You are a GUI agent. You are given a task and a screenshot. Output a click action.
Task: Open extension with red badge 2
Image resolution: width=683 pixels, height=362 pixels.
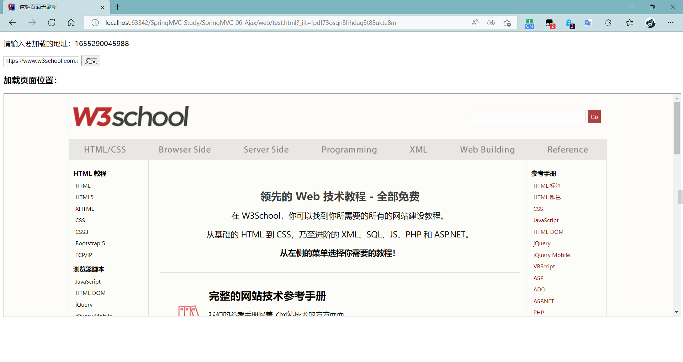[x=550, y=23]
